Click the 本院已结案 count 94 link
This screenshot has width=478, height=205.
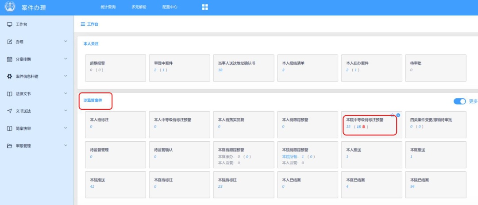pyautogui.click(x=412, y=186)
